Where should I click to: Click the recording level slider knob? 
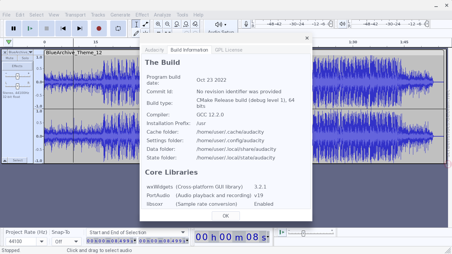click(331, 24)
